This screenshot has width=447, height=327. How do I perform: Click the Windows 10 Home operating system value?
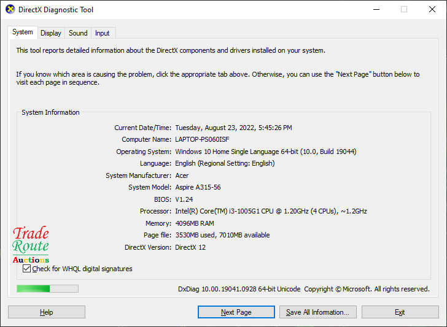tap(266, 152)
